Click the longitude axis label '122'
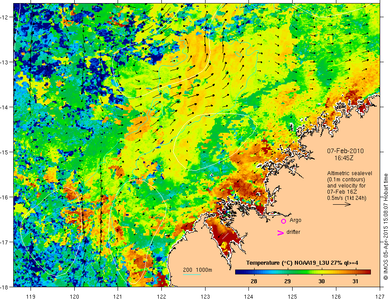This screenshot has width=389, height=300. click(x=161, y=296)
